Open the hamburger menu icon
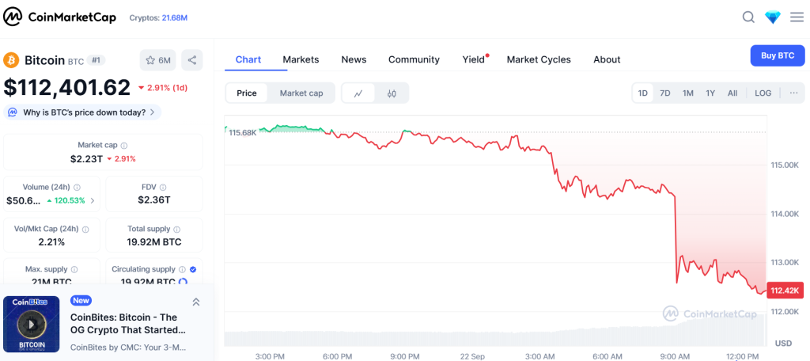This screenshot has width=810, height=361. [797, 17]
